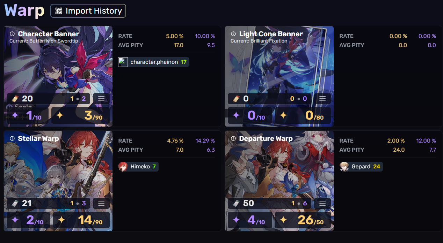Click the info icon beside Character Banner
This screenshot has height=243, width=443.
click(12, 34)
